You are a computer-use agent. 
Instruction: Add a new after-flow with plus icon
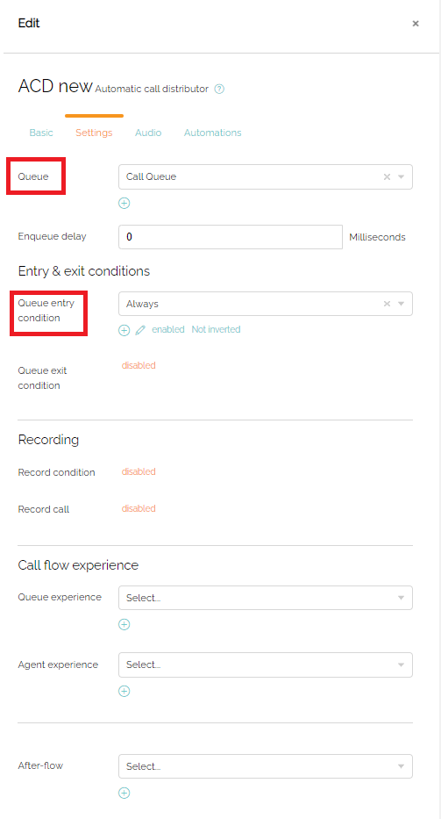[x=124, y=793]
